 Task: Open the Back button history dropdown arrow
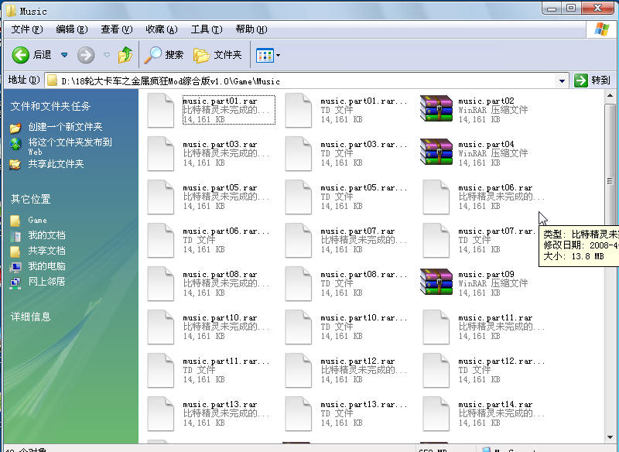64,55
